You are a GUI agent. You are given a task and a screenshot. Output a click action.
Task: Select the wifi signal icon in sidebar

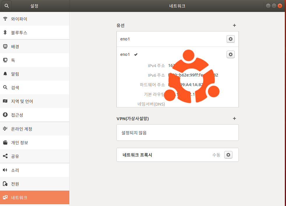coord(5,19)
